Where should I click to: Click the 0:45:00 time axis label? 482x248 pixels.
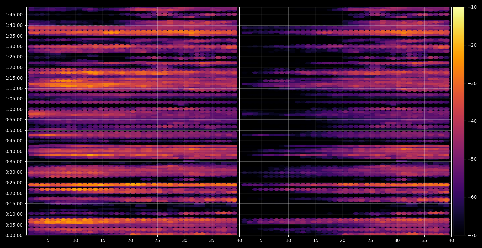coord(14,141)
